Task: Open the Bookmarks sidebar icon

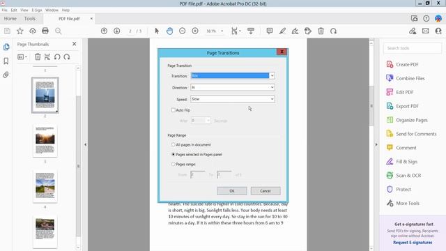Action: tap(6, 61)
